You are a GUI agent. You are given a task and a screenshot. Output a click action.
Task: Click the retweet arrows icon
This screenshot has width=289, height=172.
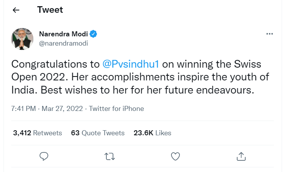109,156
